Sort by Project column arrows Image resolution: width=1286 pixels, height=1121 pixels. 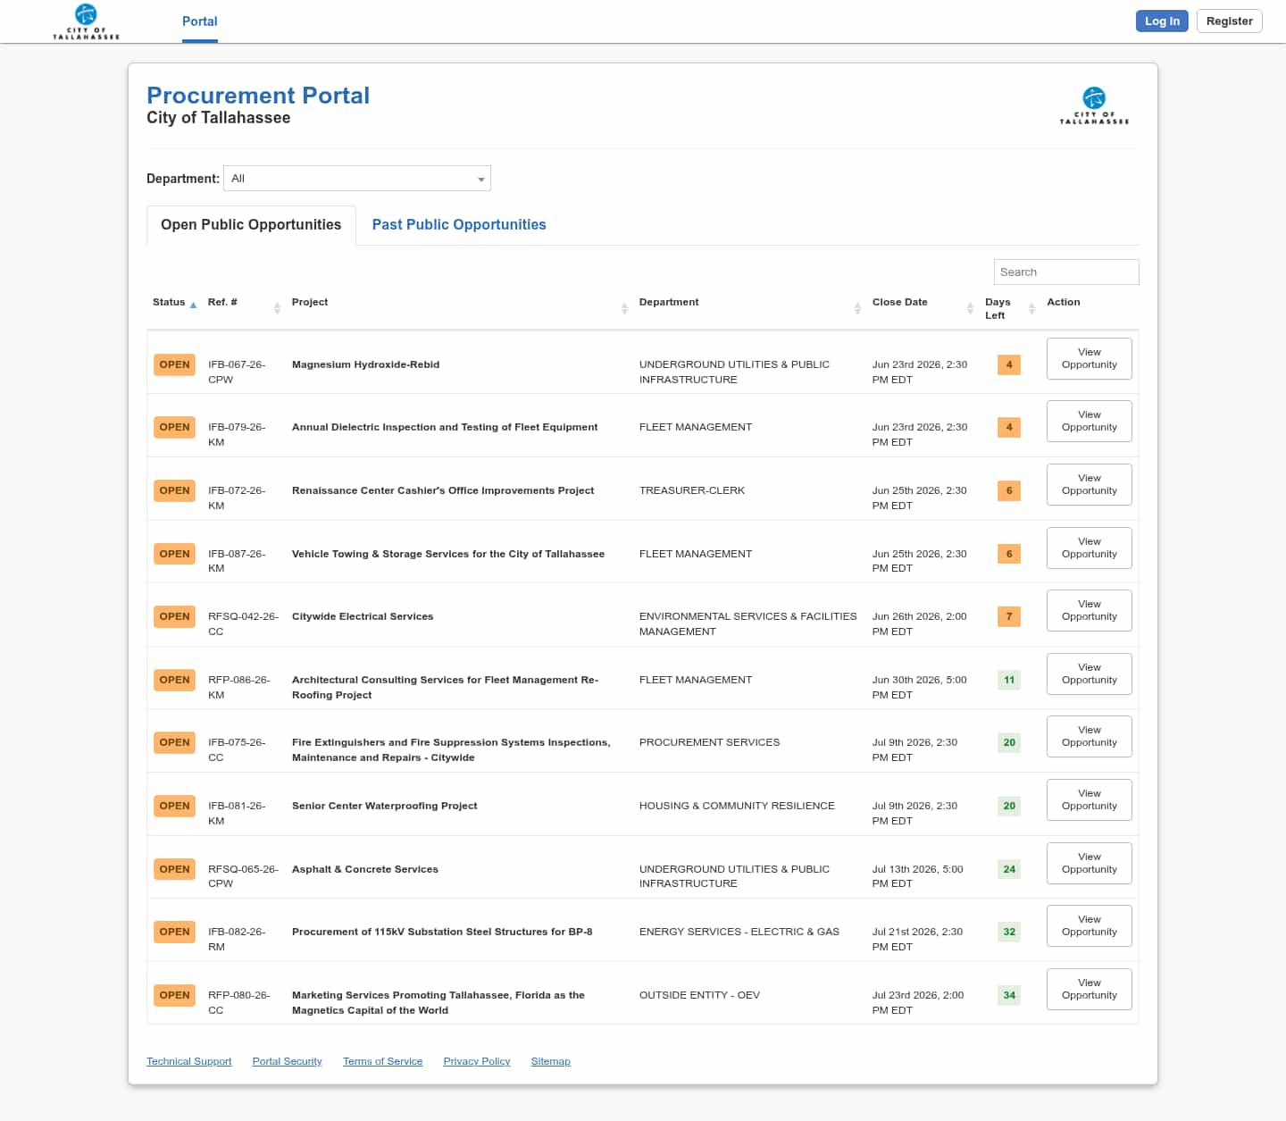click(x=624, y=308)
